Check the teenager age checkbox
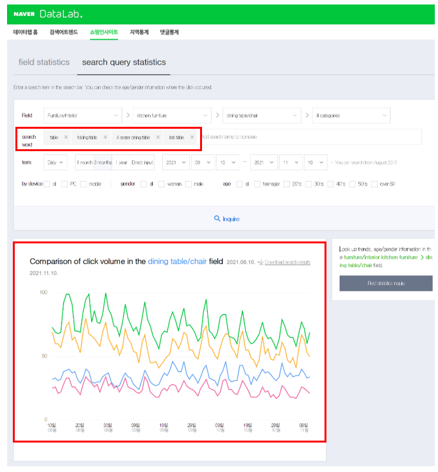438x472 pixels. (x=257, y=184)
